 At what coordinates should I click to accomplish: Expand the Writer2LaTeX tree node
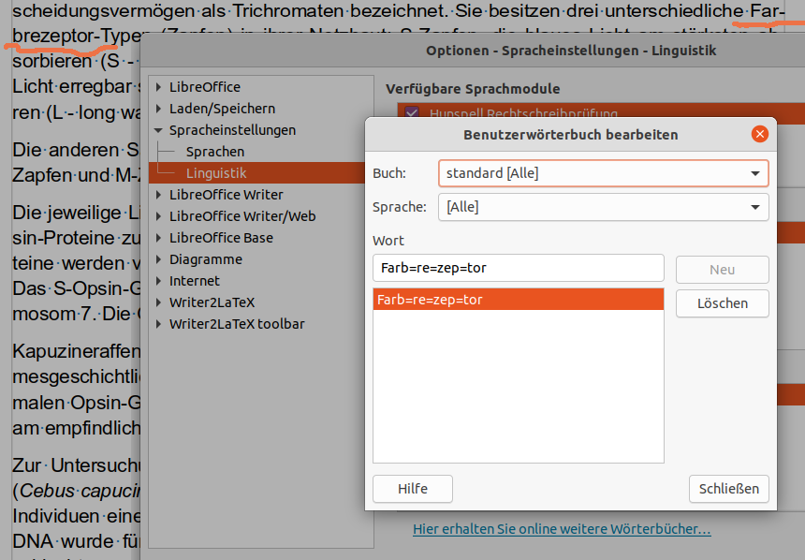pos(158,302)
